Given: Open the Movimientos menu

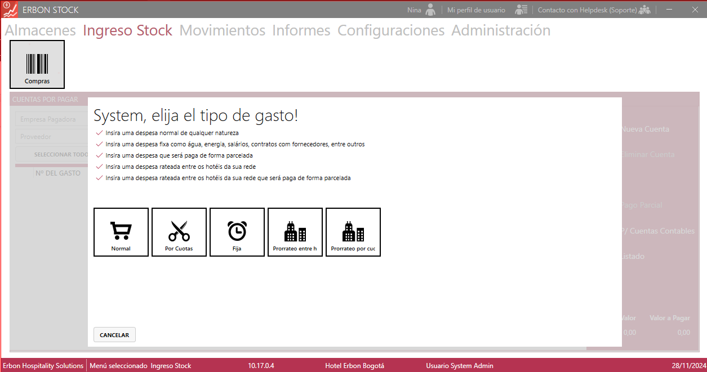Looking at the screenshot, I should click(222, 30).
